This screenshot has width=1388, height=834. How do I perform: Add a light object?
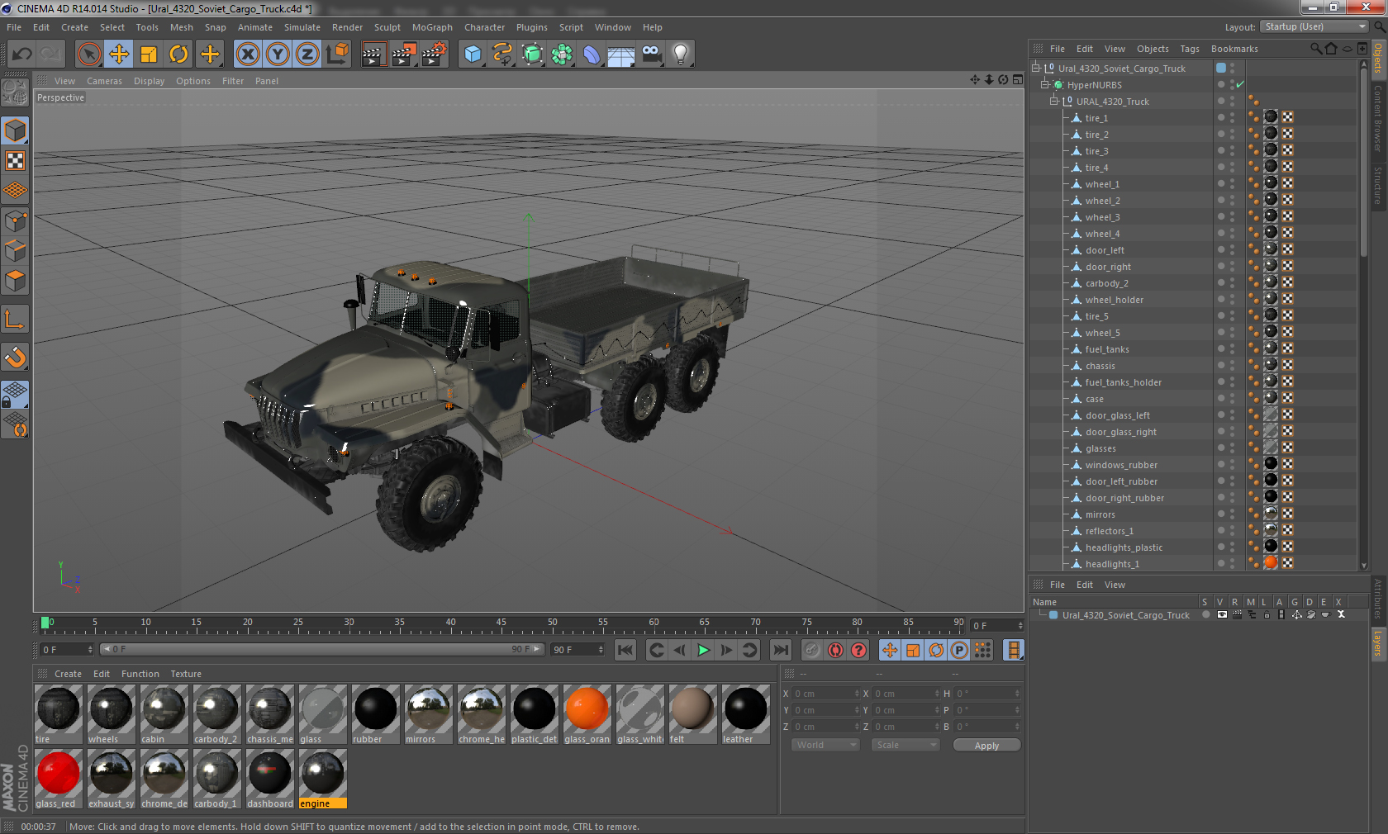coord(680,54)
